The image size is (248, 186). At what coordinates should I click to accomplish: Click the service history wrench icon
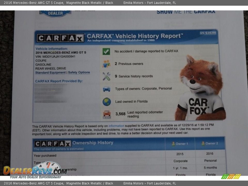point(106,76)
